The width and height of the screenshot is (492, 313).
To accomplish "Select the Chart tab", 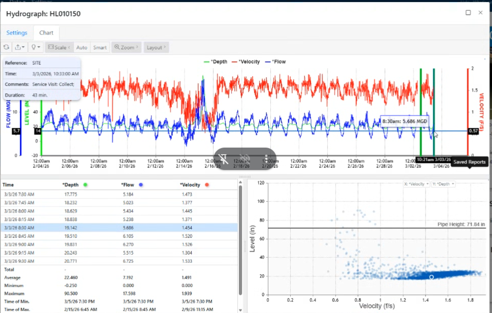I will tap(46, 33).
